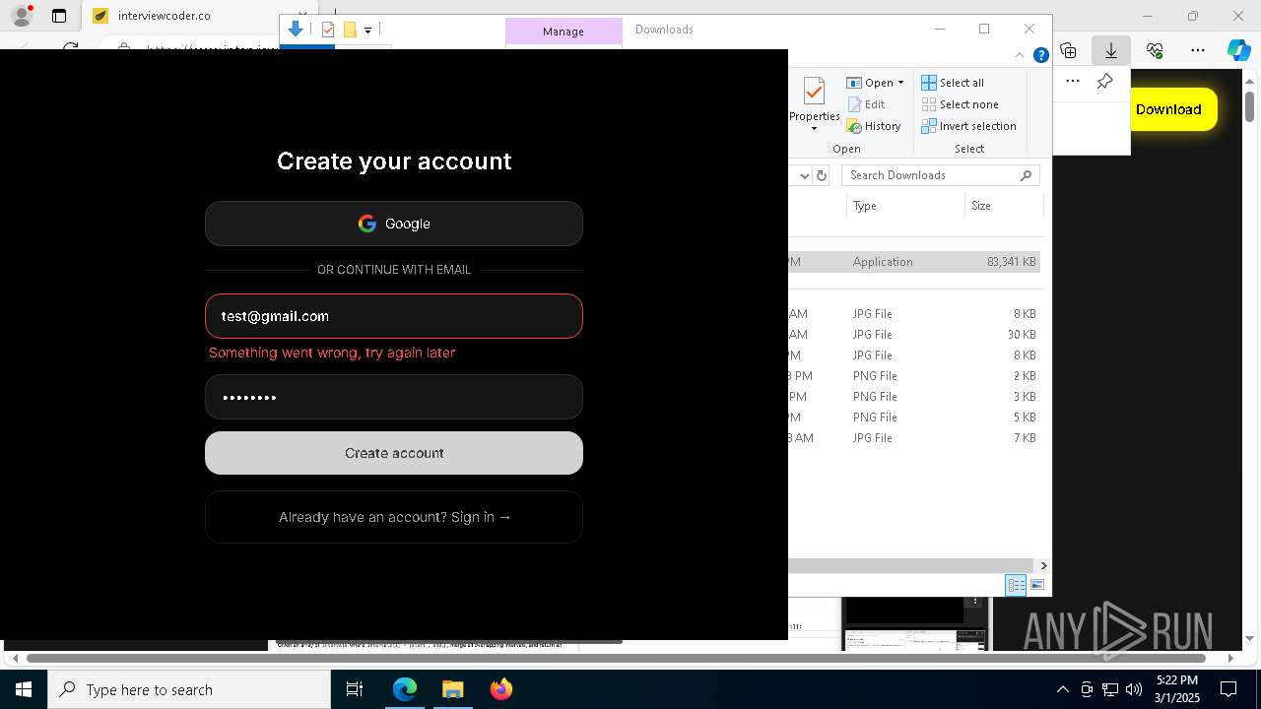Select the PNG File row sized 2 KB
This screenshot has width=1261, height=709.
[914, 376]
